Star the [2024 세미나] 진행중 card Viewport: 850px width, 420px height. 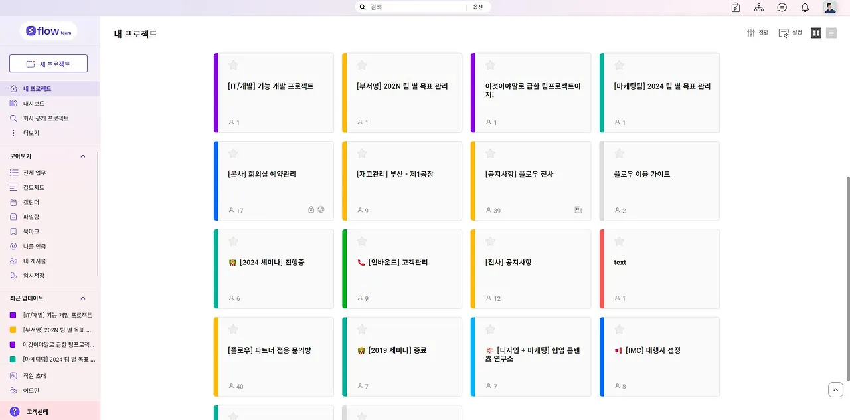pyautogui.click(x=233, y=241)
